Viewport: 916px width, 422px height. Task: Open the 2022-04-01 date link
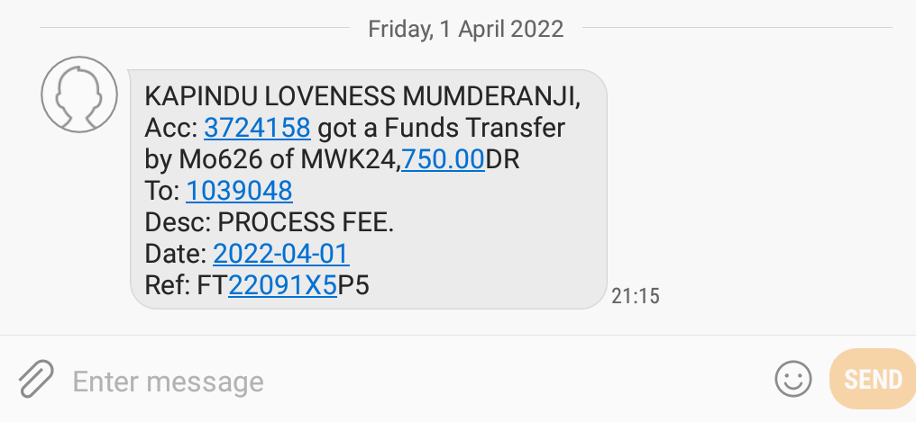click(281, 254)
